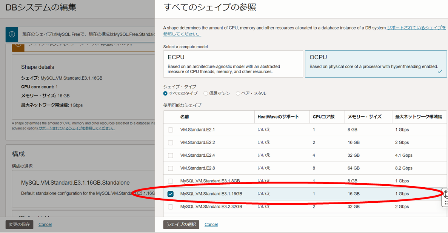Check the VM.Standard.E2.4 row checkbox
The image size is (448, 233).
[x=171, y=156]
